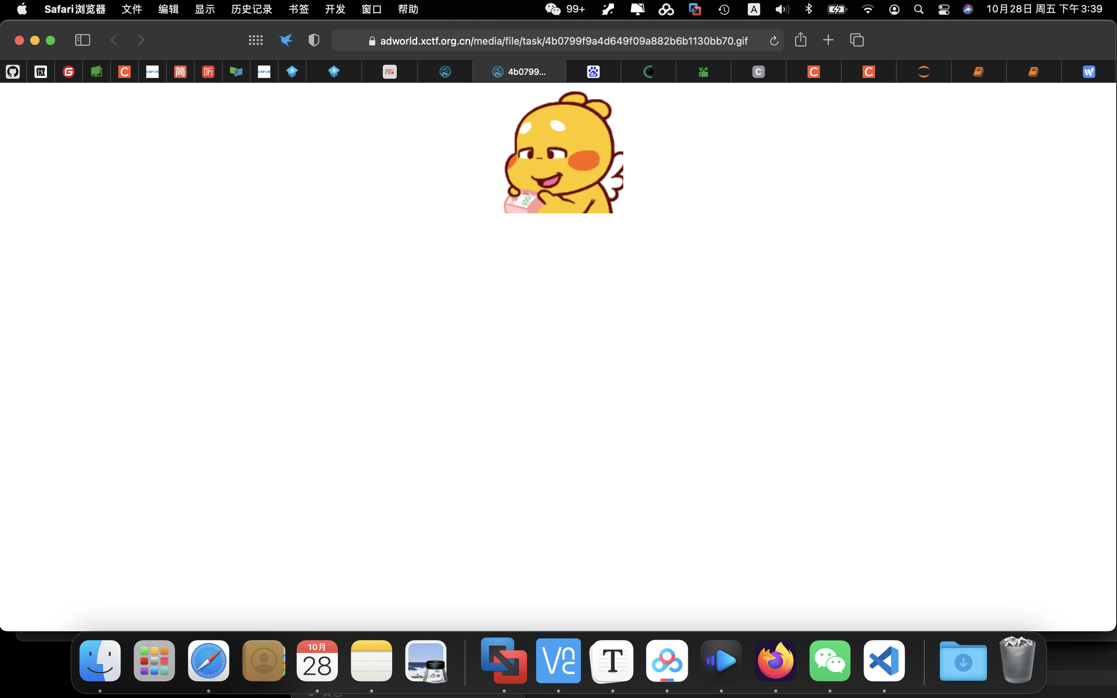This screenshot has height=698, width=1117.
Task: Open Launchpad from the Dock
Action: point(154,661)
